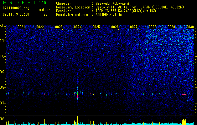197x125 pixels.
Task: Select observer name Masayuki Kobayashi
Action: [x=112, y=3]
